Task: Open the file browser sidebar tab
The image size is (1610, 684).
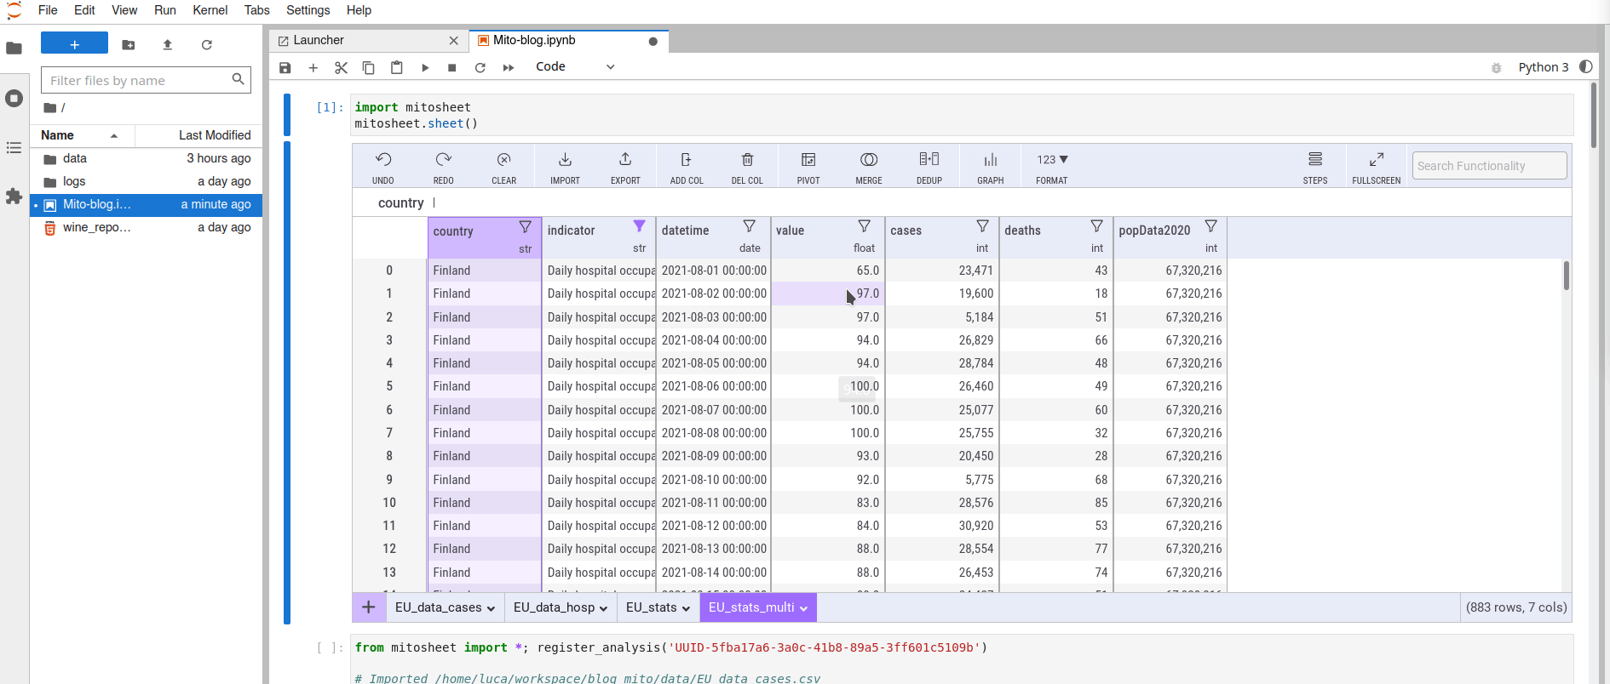Action: (x=14, y=48)
